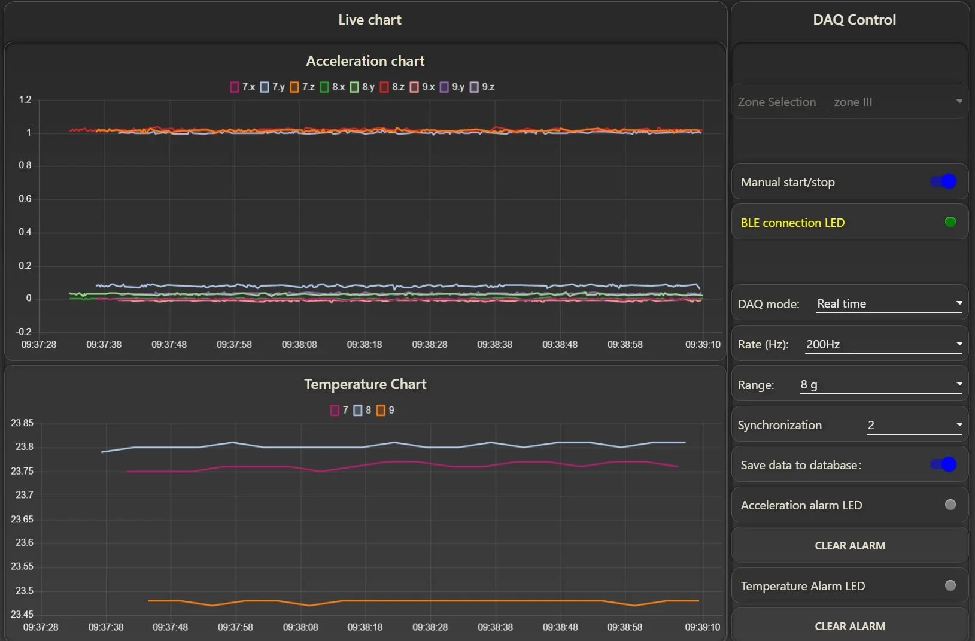Hide the 8.y acceleration legend item
975x641 pixels.
[362, 87]
